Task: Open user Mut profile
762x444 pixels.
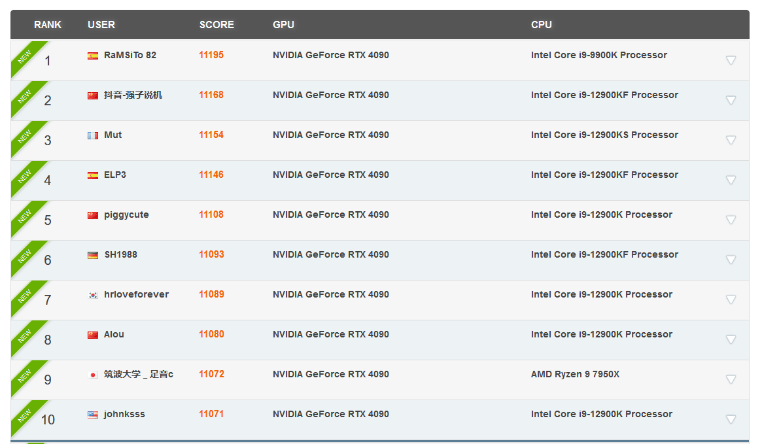Action: pyautogui.click(x=113, y=135)
